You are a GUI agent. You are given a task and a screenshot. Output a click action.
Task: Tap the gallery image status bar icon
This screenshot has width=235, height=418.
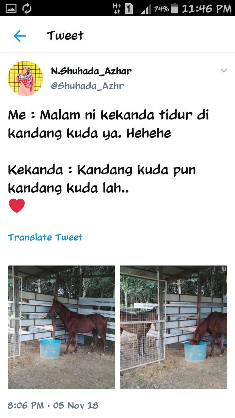pos(11,8)
